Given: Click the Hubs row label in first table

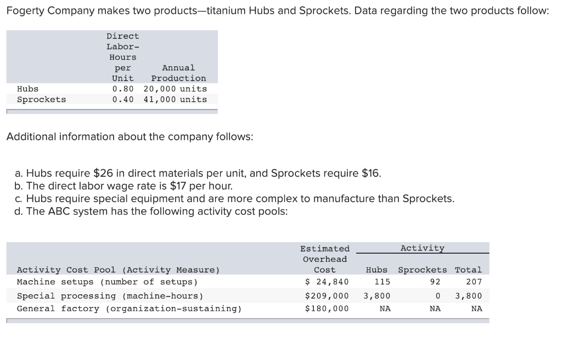Looking at the screenshot, I should [28, 89].
